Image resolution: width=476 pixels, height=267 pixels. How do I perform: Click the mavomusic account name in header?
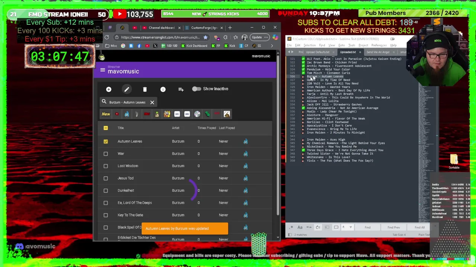coord(261,56)
